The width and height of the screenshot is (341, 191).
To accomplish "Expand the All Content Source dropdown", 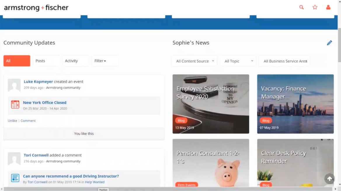I will tap(194, 61).
